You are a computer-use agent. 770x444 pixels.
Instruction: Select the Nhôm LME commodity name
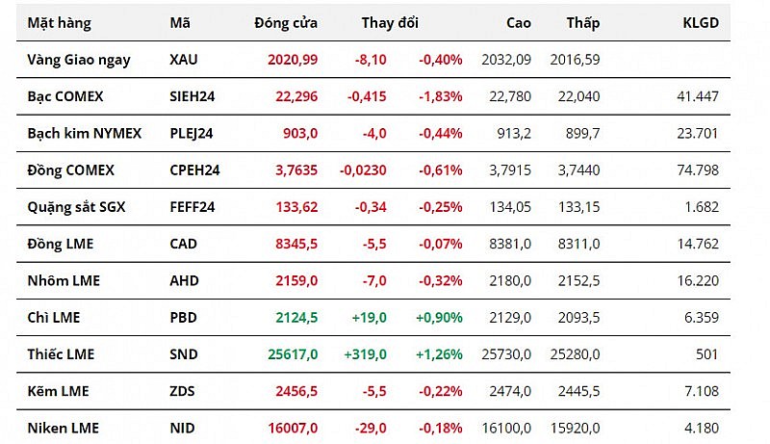pos(64,280)
